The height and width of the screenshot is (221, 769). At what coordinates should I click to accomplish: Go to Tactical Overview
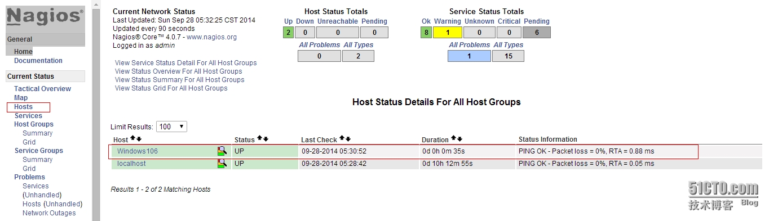[42, 89]
